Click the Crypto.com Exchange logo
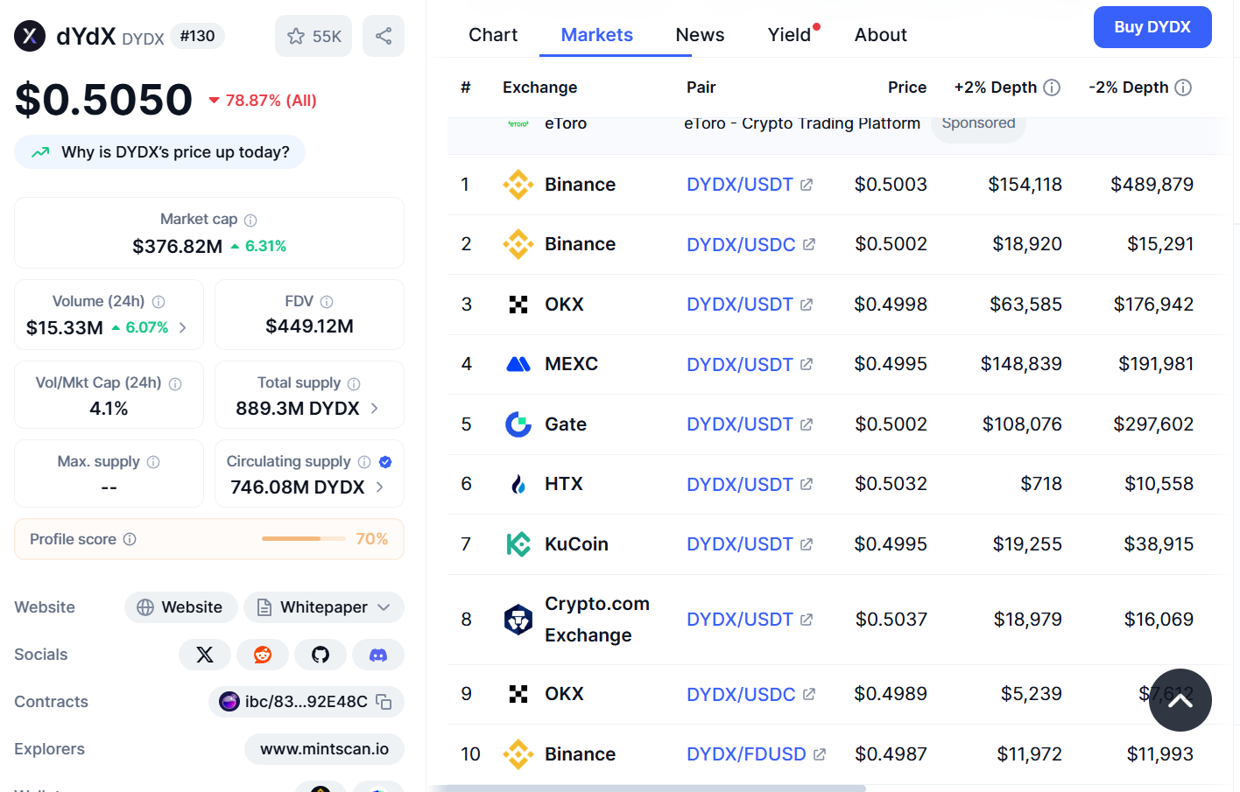This screenshot has height=792, width=1240. [x=518, y=620]
